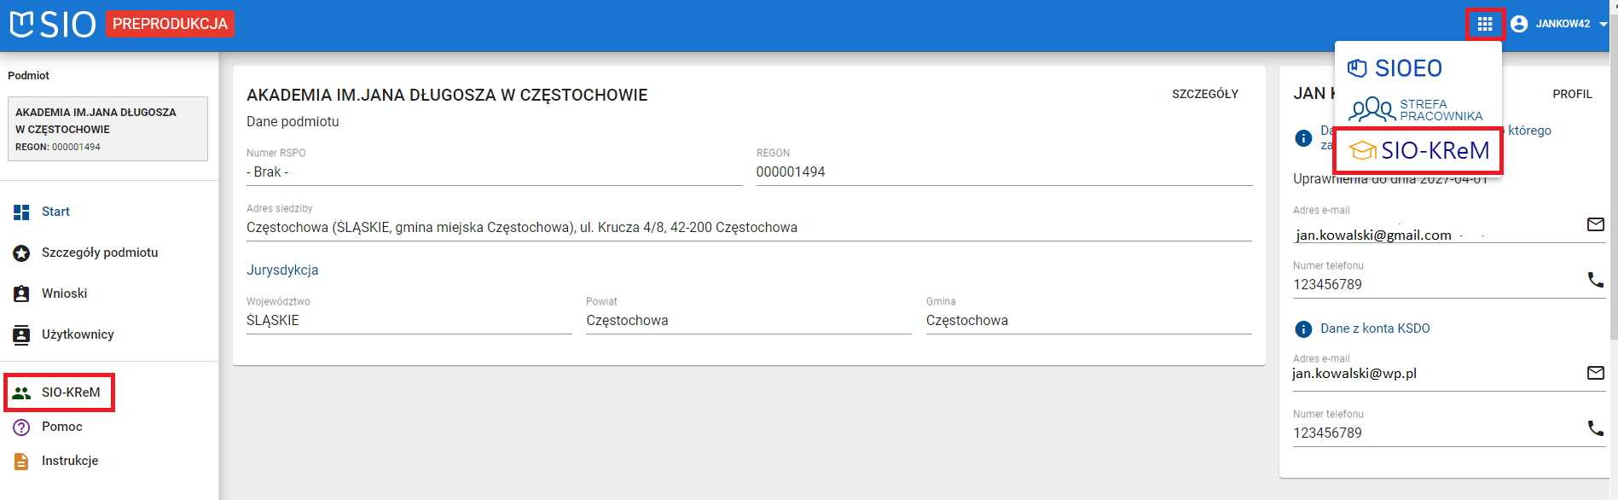The image size is (1618, 500).
Task: Click the user account avatar icon
Action: tap(1519, 24)
